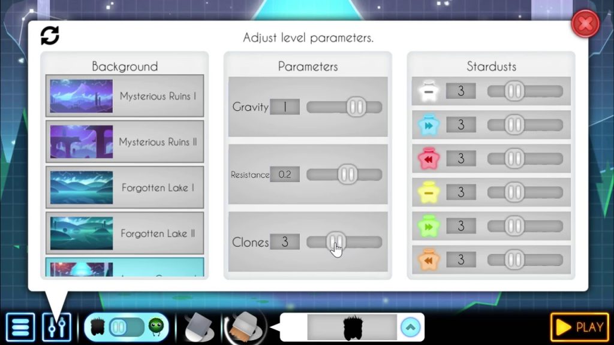Click the Clones value field

coord(285,242)
